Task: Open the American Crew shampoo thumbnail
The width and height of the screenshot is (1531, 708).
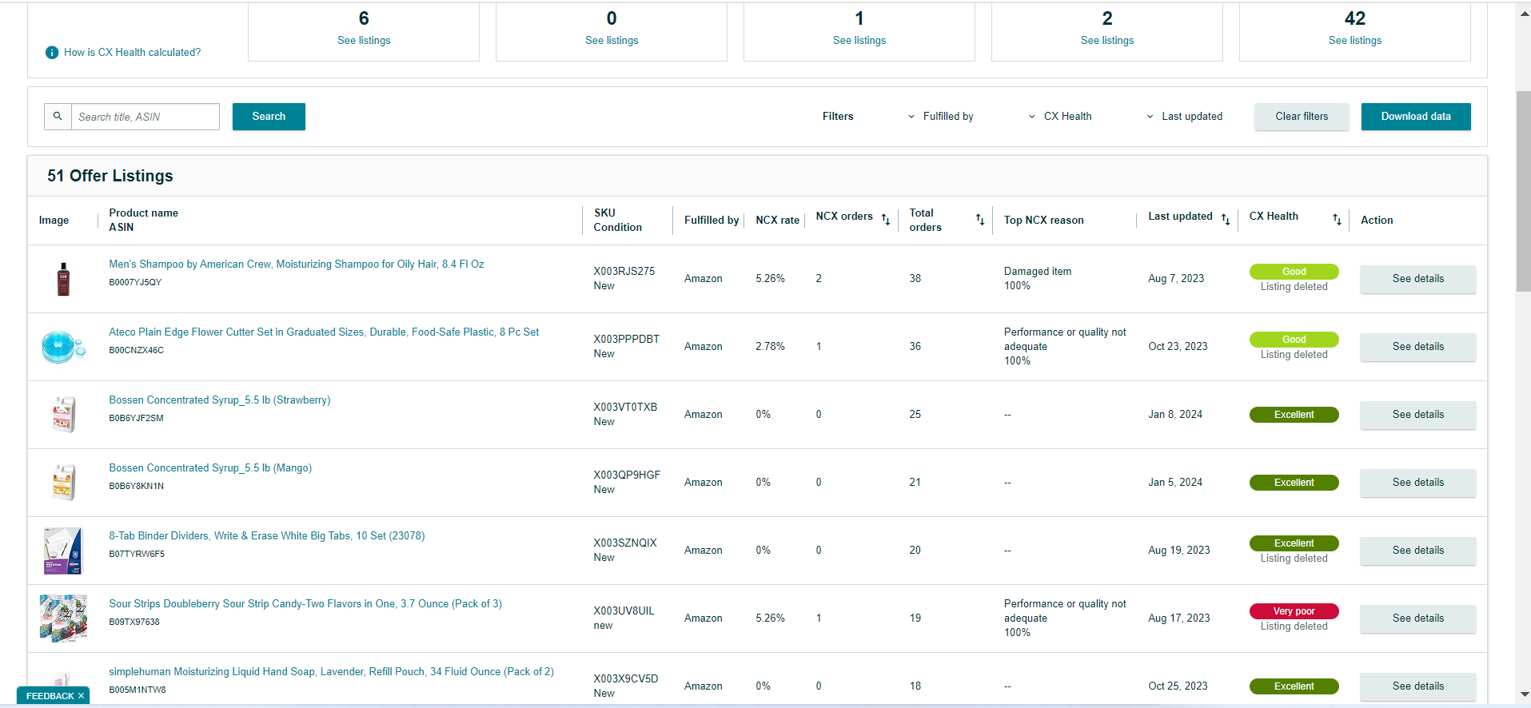Action: pyautogui.click(x=63, y=279)
